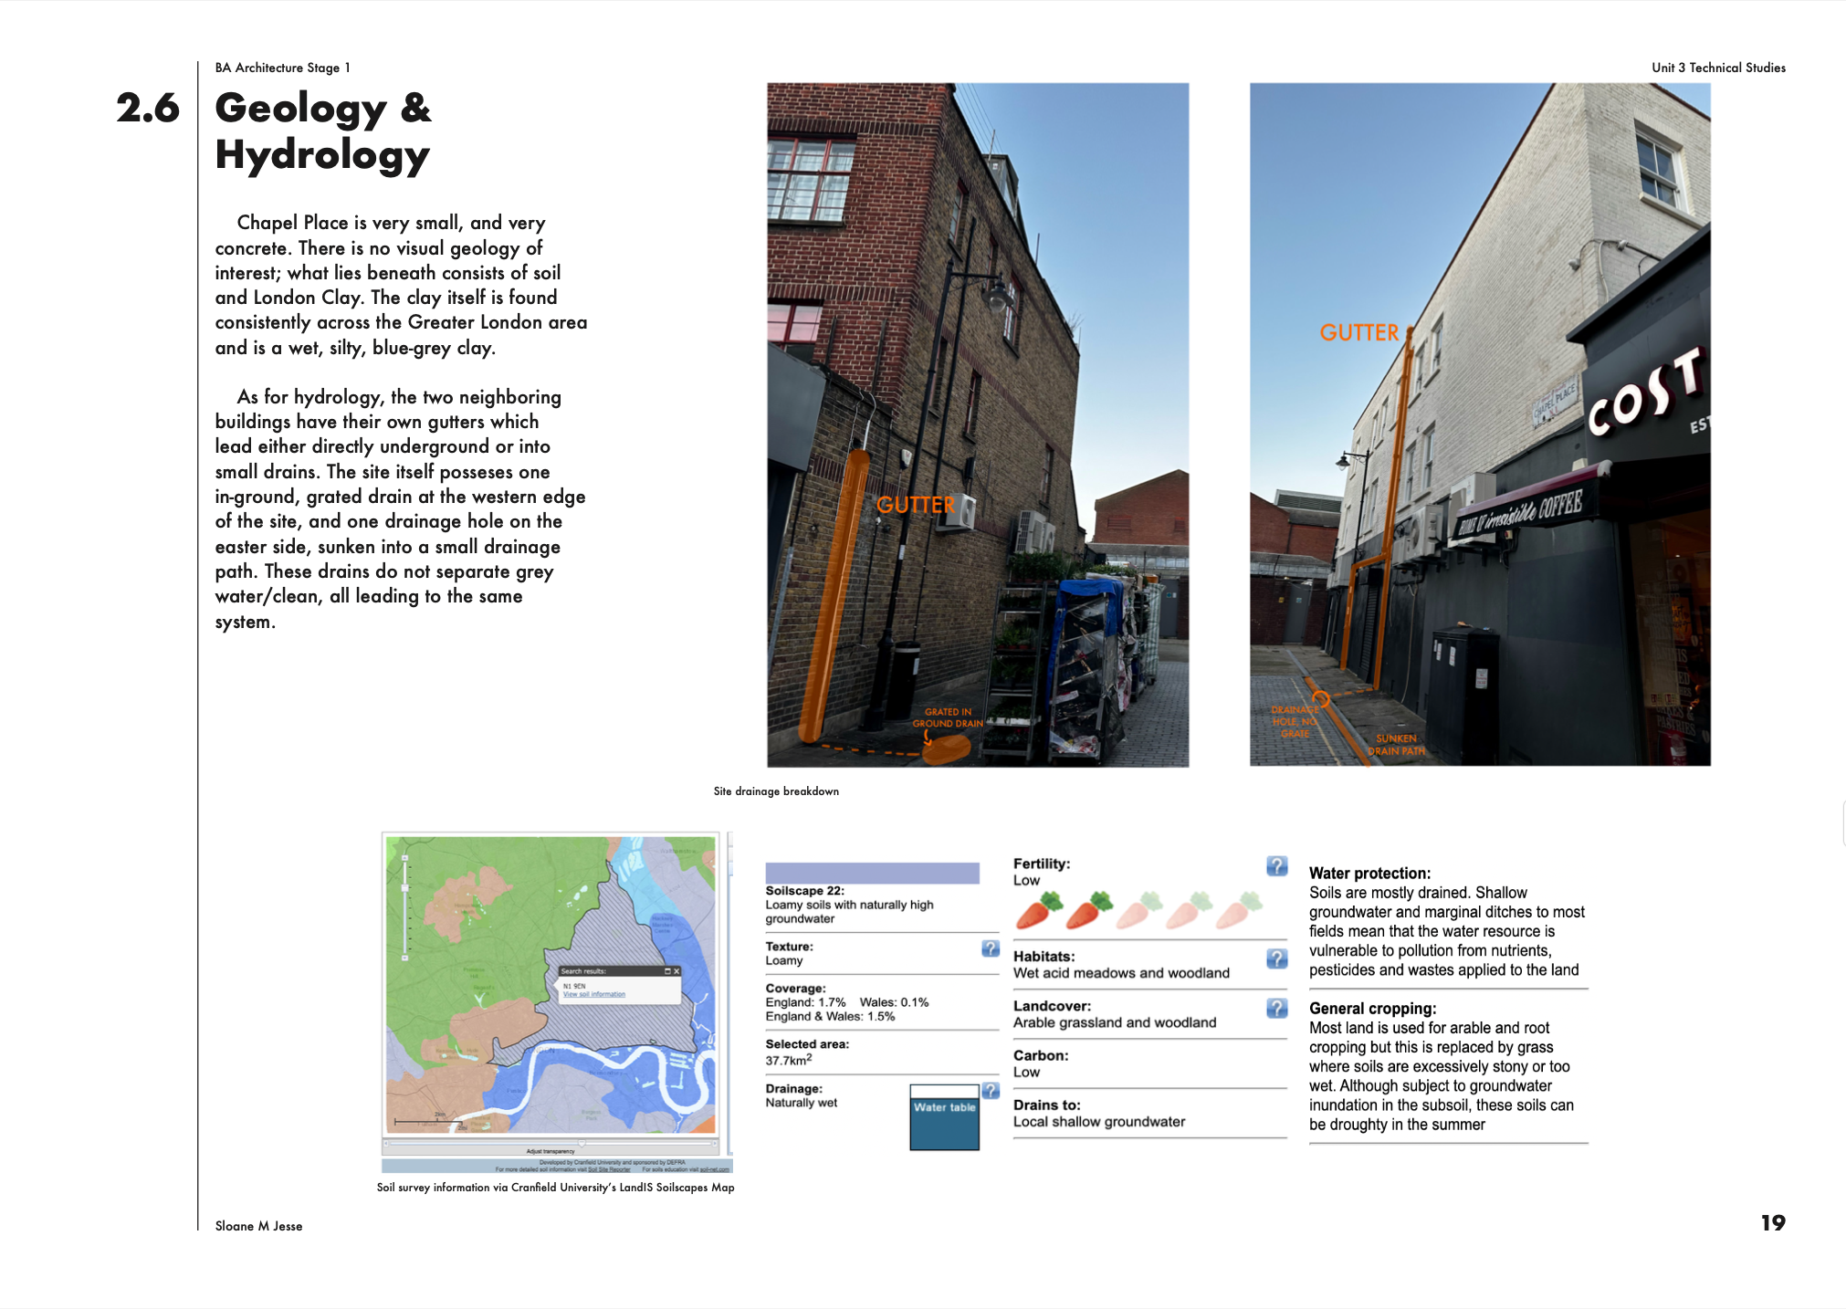Click the 'GRATED IN GROUND DRAIN' annotation
This screenshot has height=1309, width=1846.
(x=948, y=717)
